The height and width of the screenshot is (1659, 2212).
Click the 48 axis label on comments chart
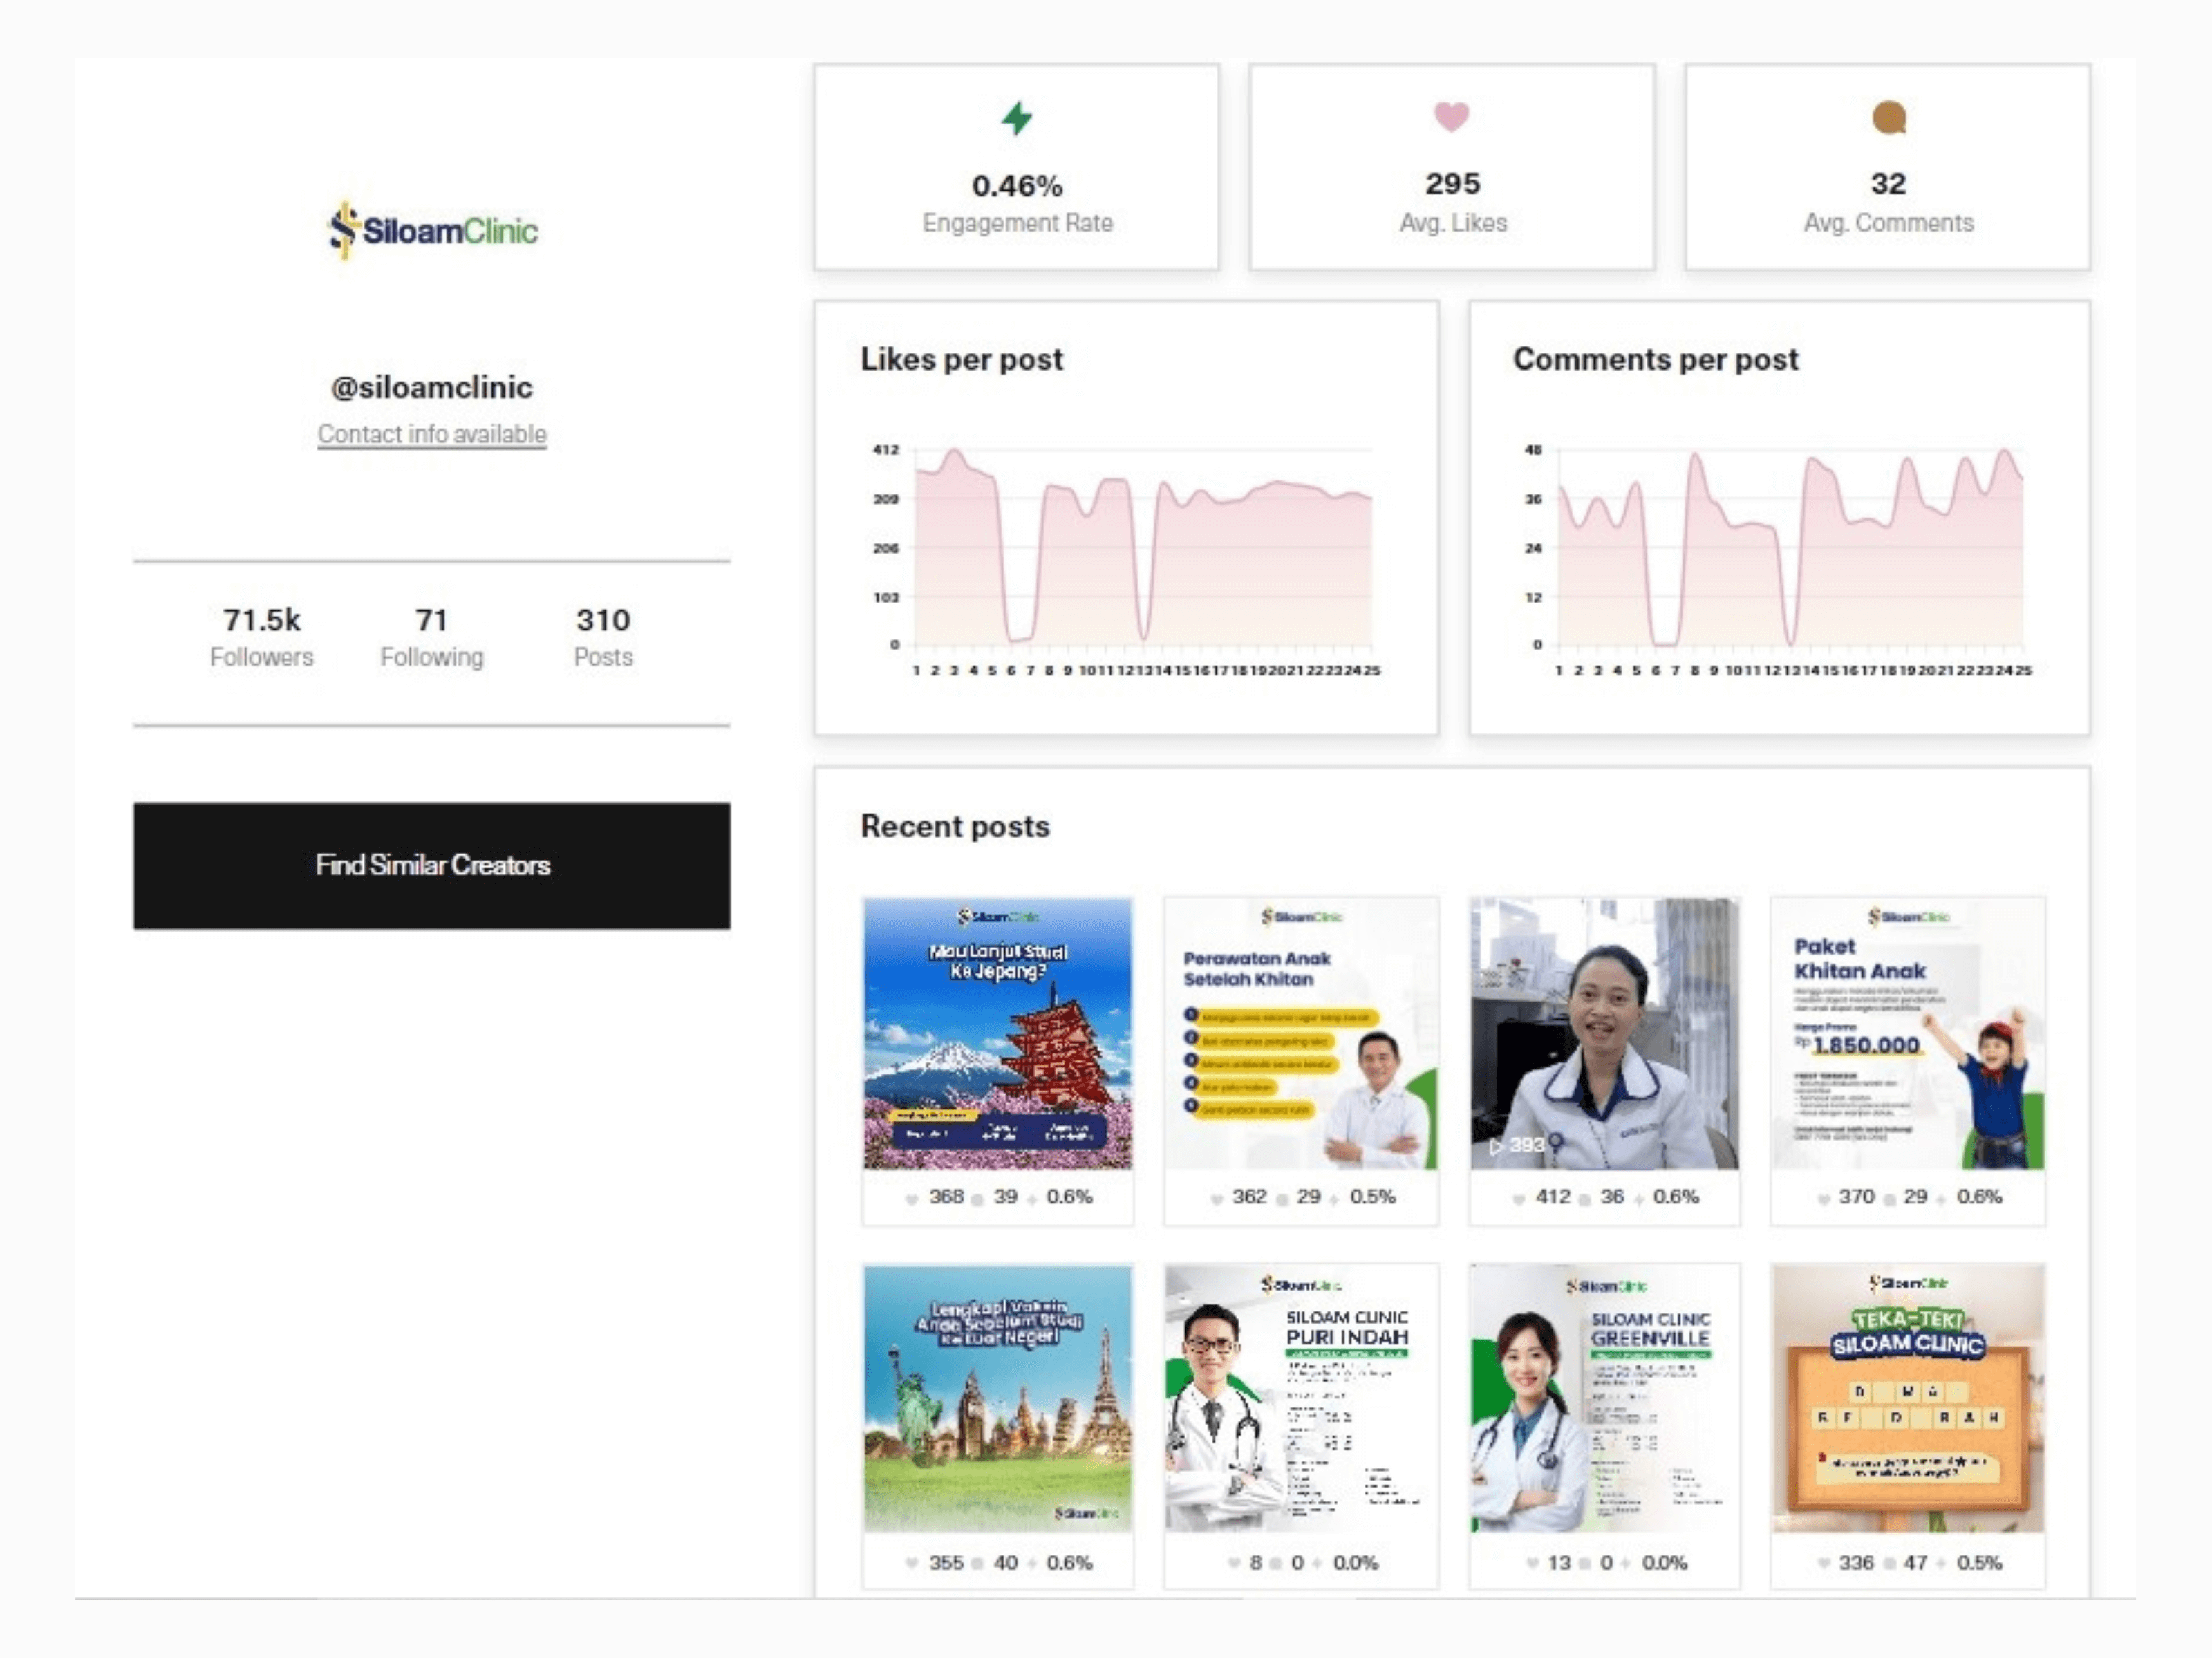pos(1533,450)
